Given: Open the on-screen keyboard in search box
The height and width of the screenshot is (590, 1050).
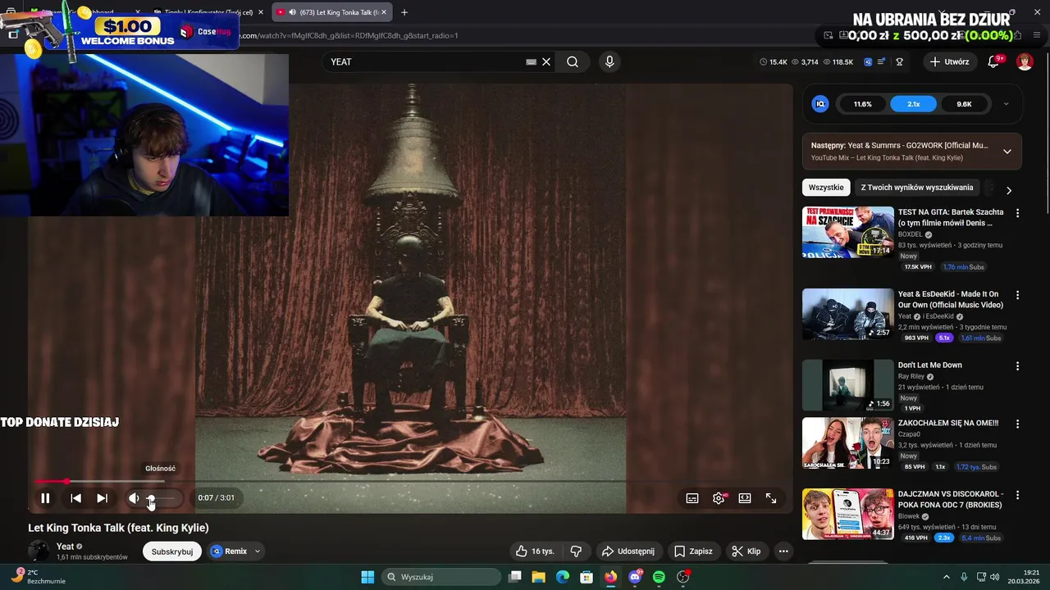Looking at the screenshot, I should [531, 61].
